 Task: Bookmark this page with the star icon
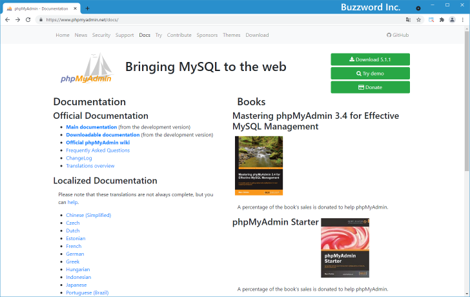[419, 20]
